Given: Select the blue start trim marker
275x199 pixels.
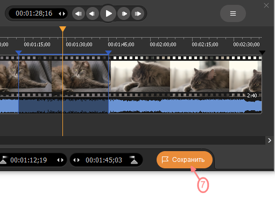Looking at the screenshot, I should tap(19, 52).
